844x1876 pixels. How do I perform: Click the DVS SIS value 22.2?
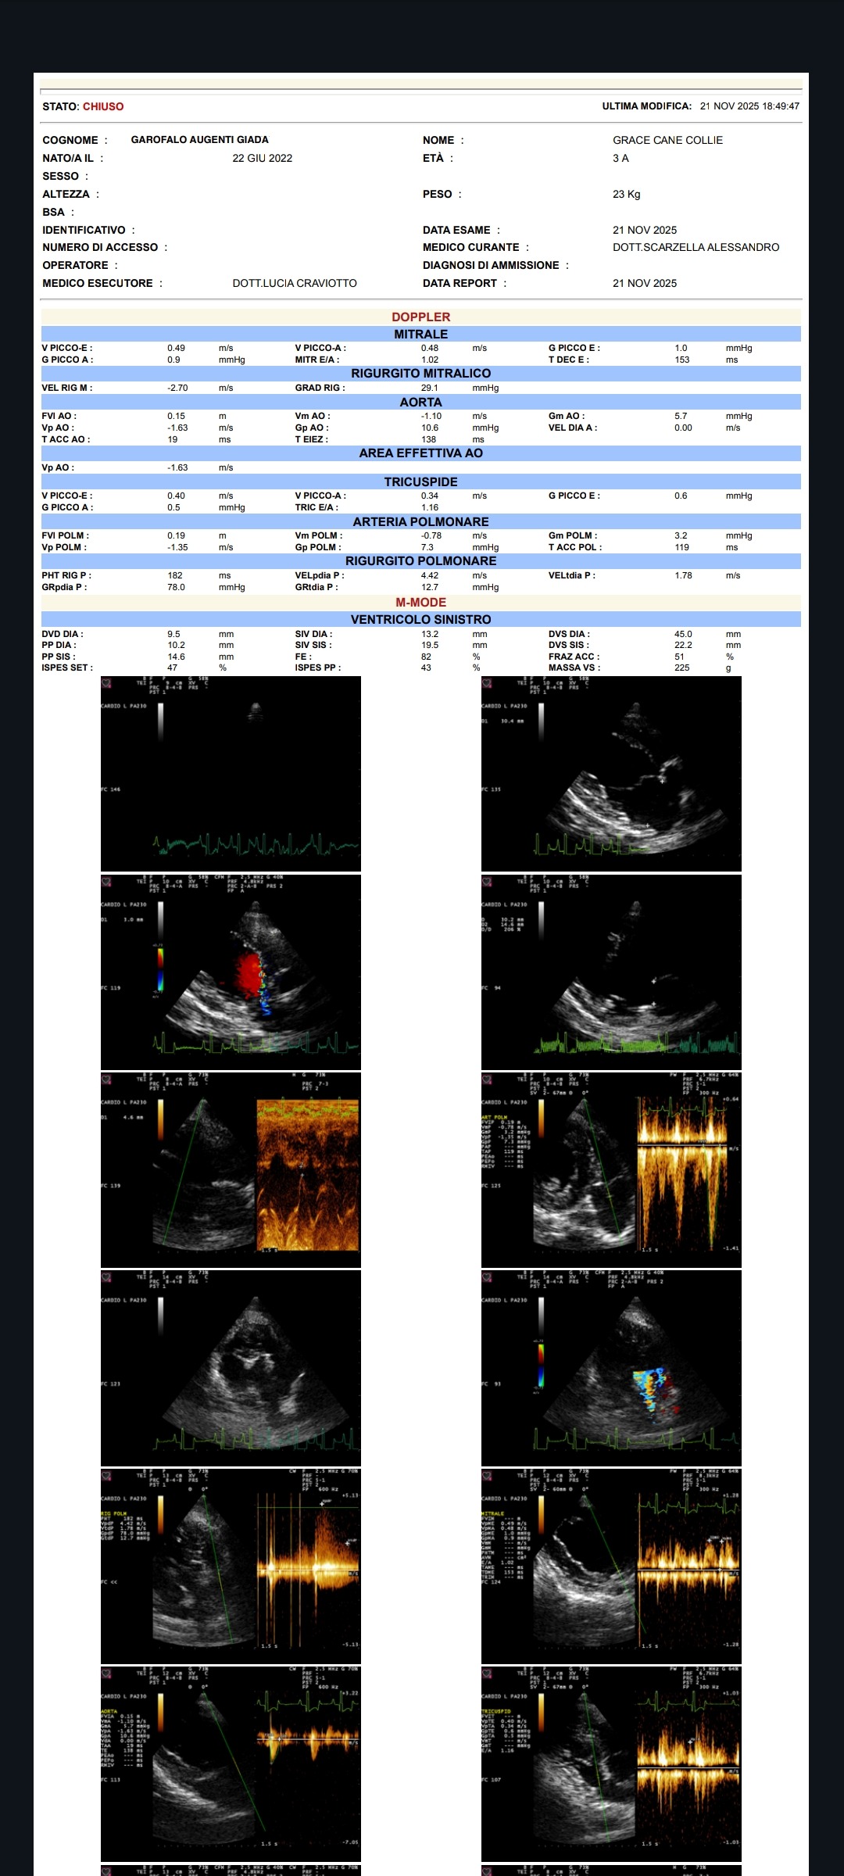684,645
